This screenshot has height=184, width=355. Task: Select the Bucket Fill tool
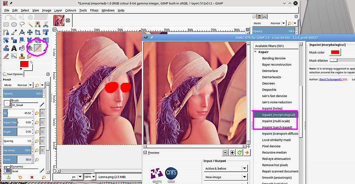point(22,48)
